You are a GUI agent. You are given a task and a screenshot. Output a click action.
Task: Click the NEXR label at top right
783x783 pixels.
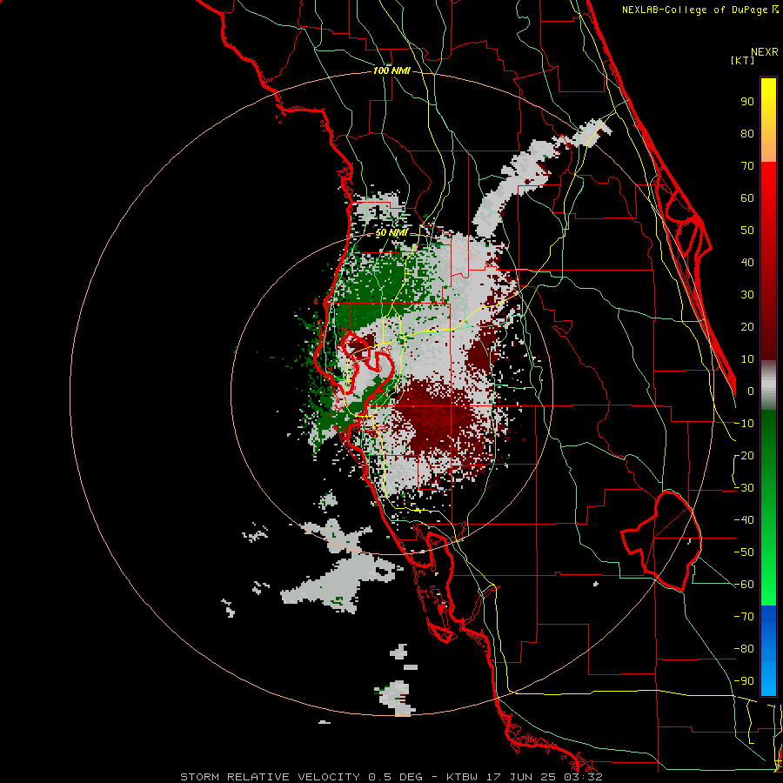click(765, 52)
